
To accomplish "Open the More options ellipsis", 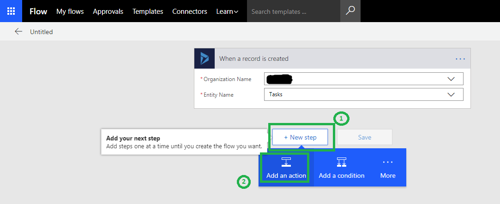I will (388, 162).
